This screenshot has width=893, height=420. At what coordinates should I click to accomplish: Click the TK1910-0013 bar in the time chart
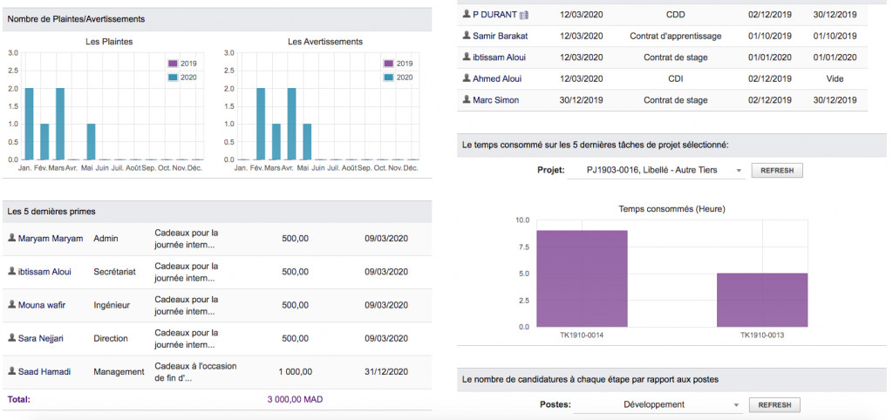(x=761, y=300)
